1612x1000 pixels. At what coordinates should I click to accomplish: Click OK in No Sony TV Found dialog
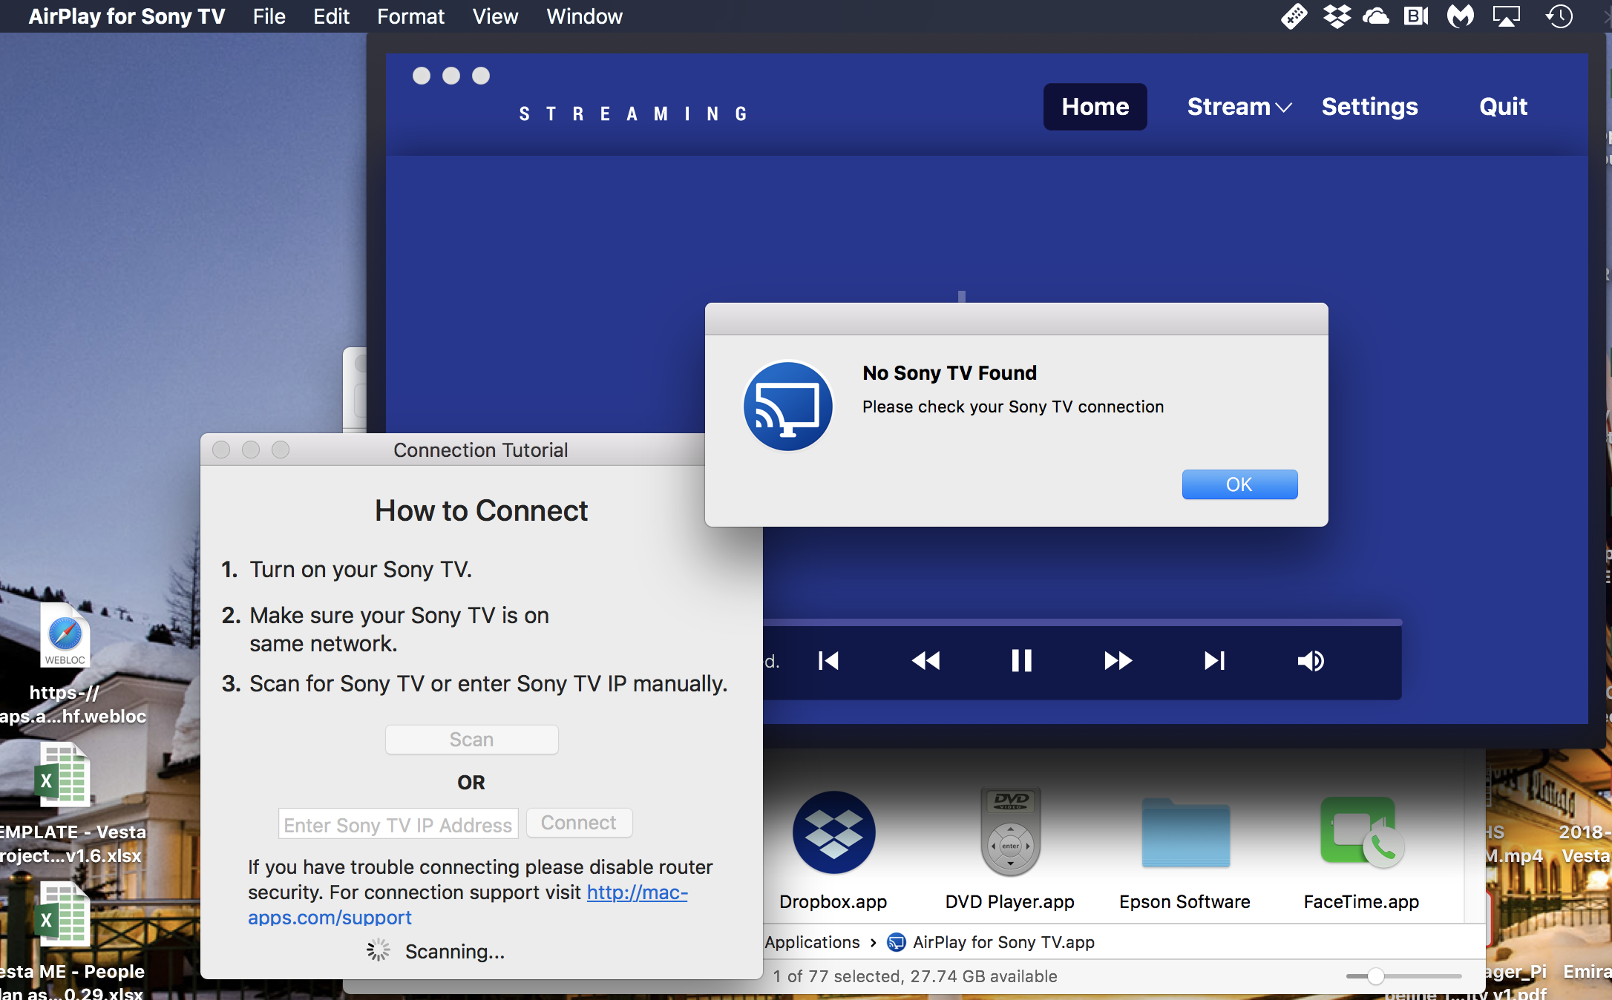tap(1239, 484)
